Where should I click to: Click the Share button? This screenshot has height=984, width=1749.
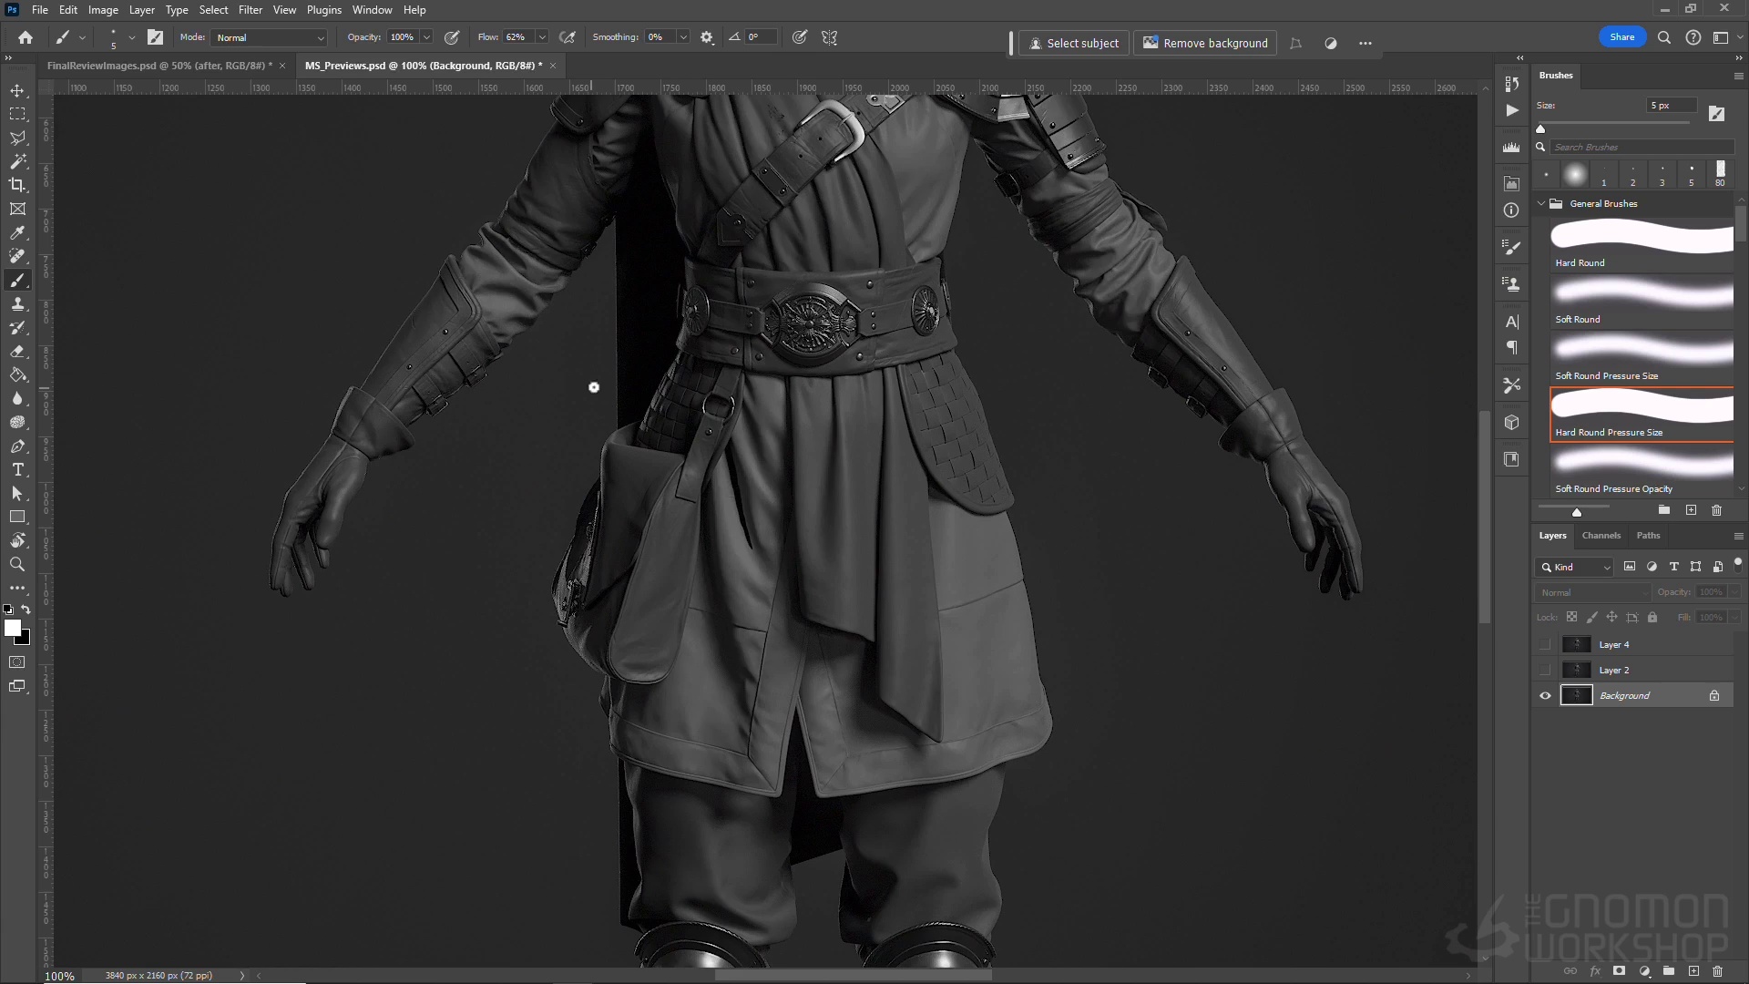coord(1622,37)
